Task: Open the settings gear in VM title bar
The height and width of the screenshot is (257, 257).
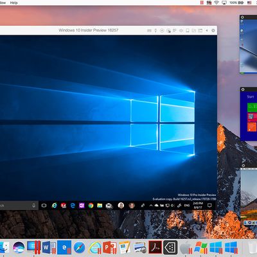Action: tap(213, 31)
